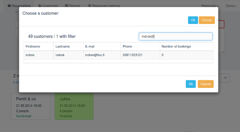
Task: Open the Demo user dropdown
Action: coord(231,6)
